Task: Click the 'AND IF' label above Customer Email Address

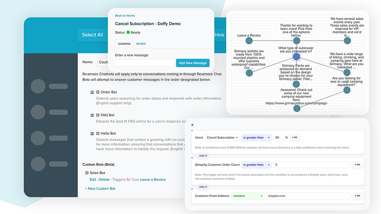Action: 203,187
